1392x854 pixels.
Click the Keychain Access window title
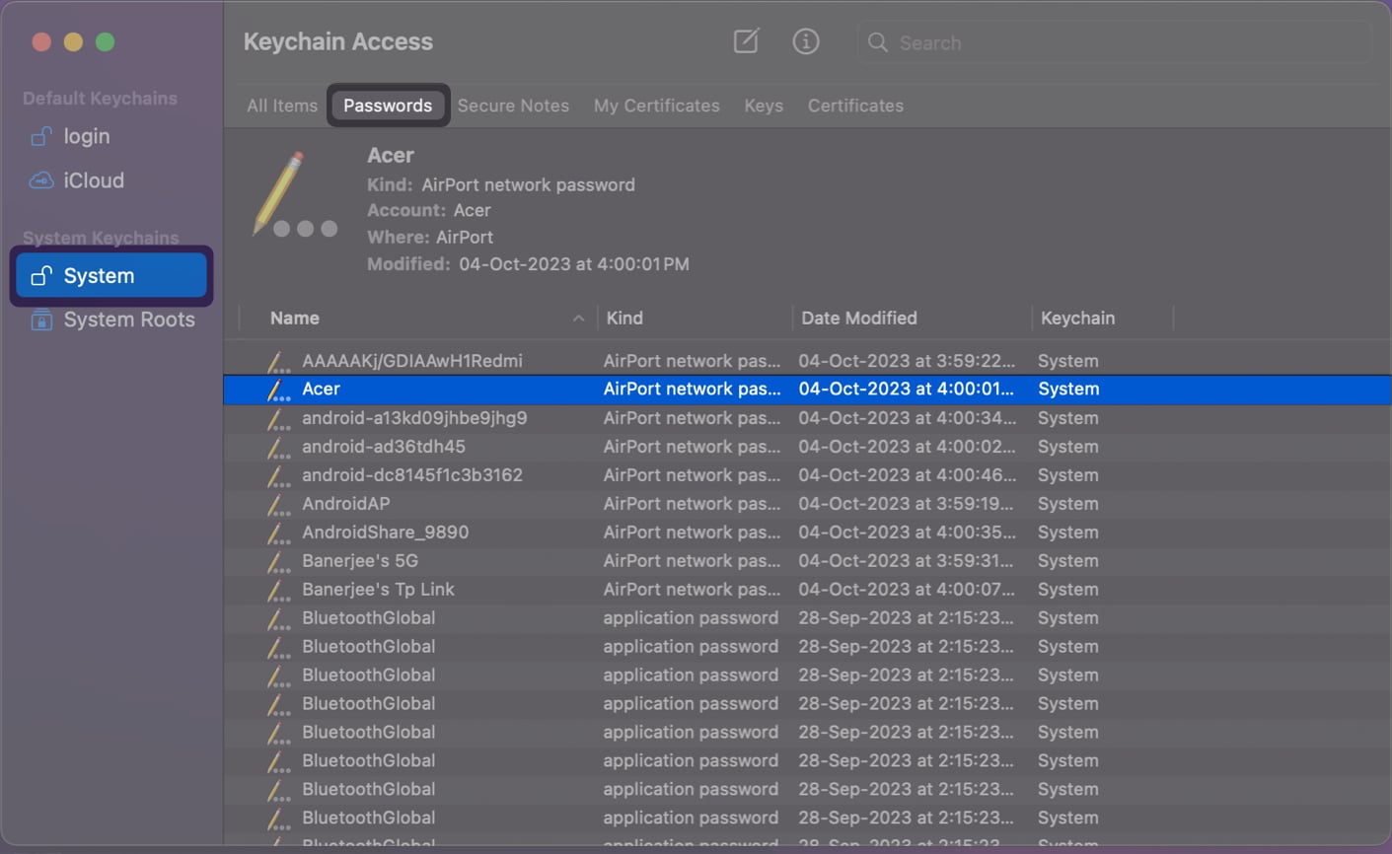click(338, 41)
